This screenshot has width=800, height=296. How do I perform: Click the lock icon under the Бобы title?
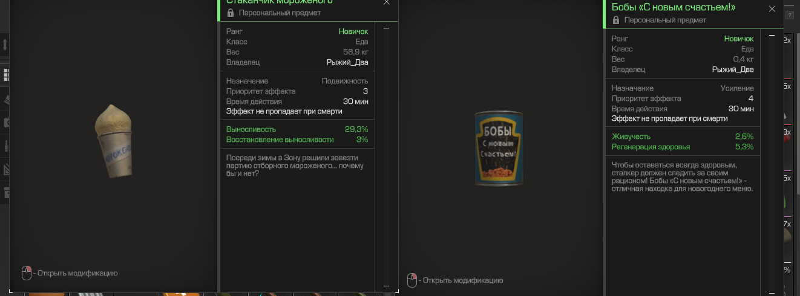(x=616, y=20)
